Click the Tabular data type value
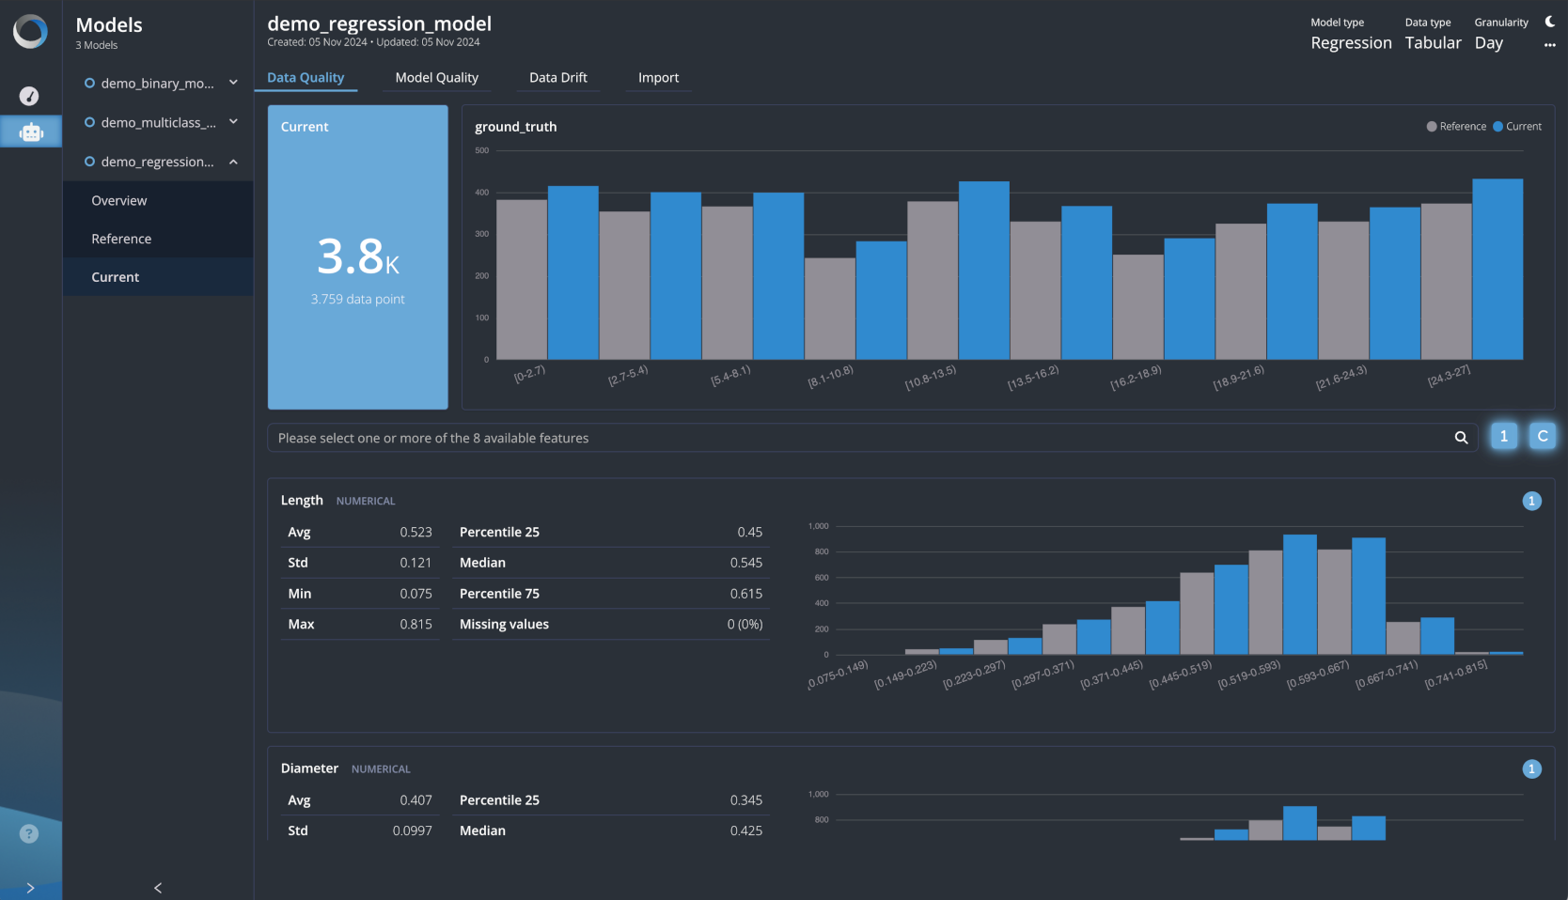 (1433, 43)
